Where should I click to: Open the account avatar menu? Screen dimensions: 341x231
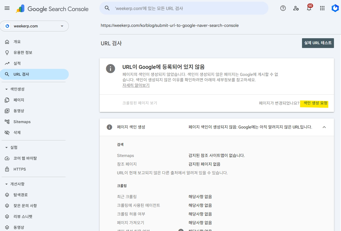[x=335, y=8]
